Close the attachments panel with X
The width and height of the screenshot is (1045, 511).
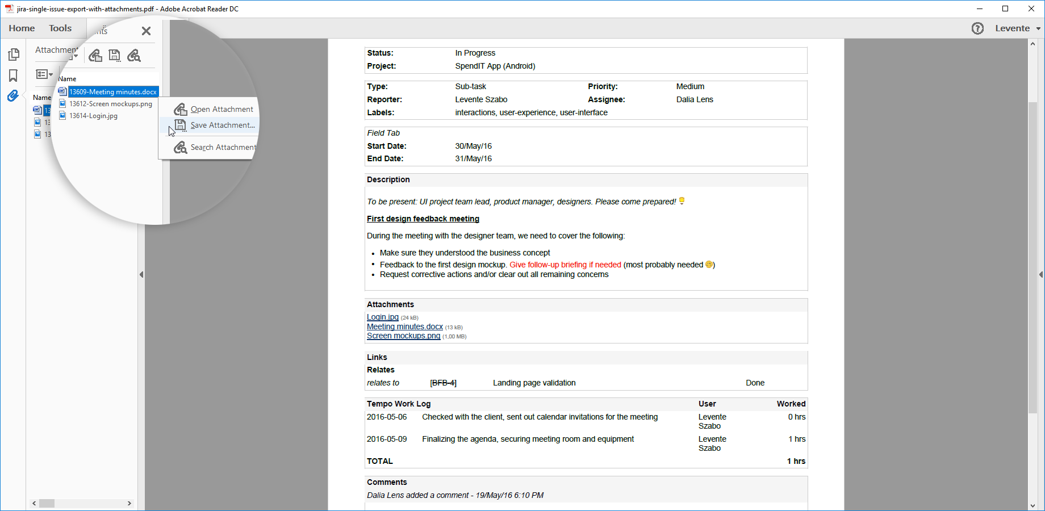click(x=146, y=31)
